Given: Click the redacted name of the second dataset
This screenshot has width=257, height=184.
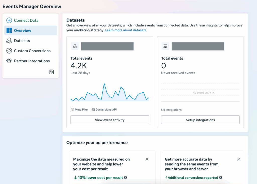Looking at the screenshot, I should (198, 46).
